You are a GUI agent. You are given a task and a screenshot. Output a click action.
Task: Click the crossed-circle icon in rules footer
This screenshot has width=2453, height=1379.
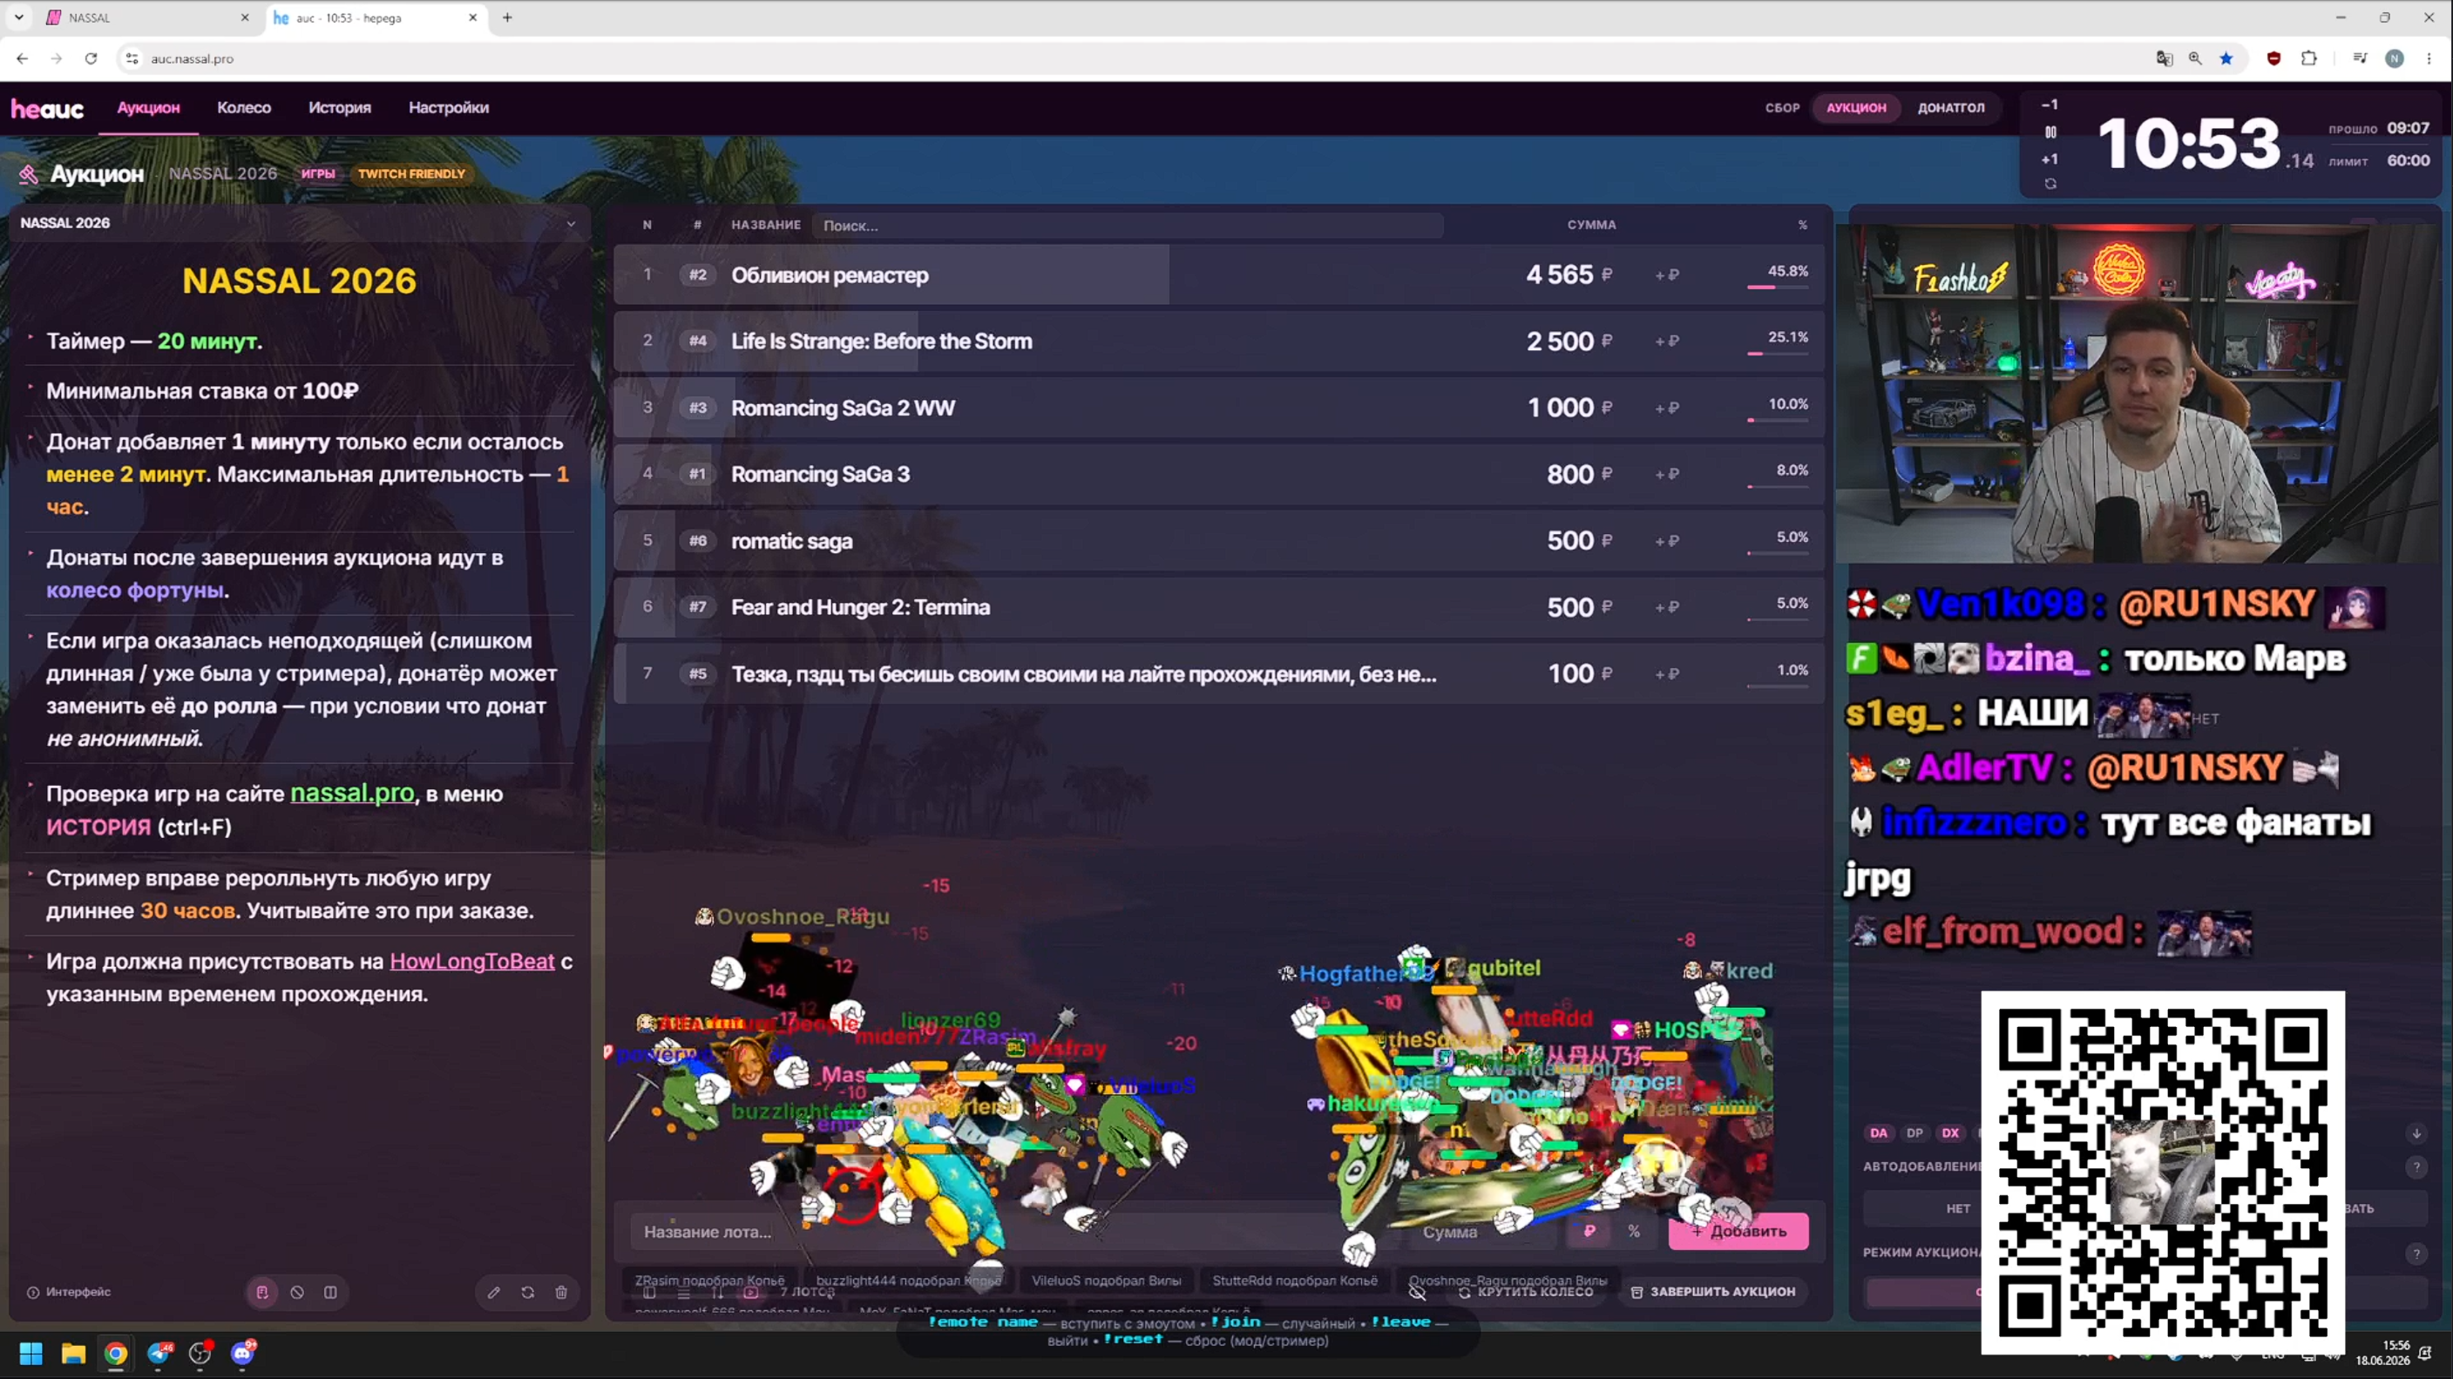pos(297,1291)
